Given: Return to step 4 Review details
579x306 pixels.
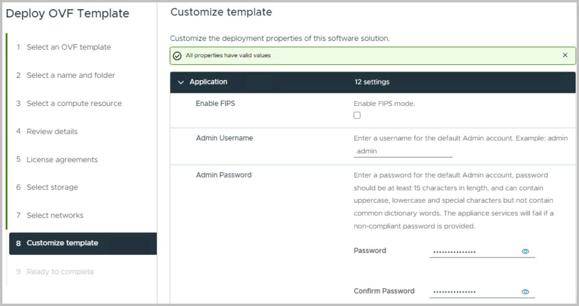Looking at the screenshot, I should click(52, 132).
